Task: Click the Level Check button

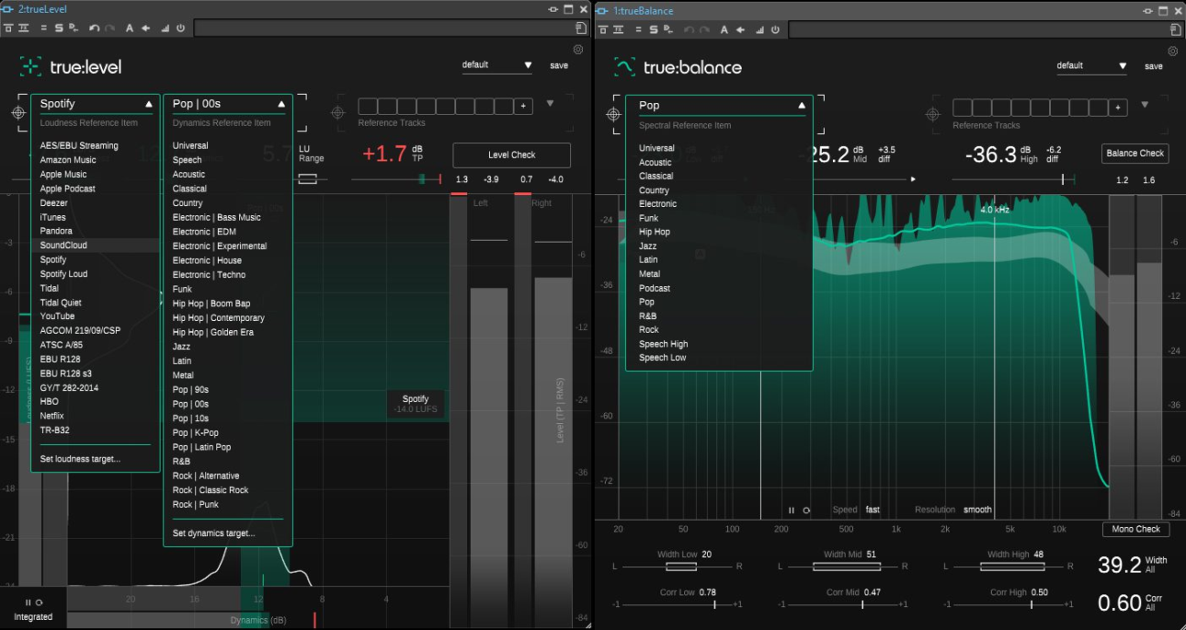Action: click(x=511, y=155)
